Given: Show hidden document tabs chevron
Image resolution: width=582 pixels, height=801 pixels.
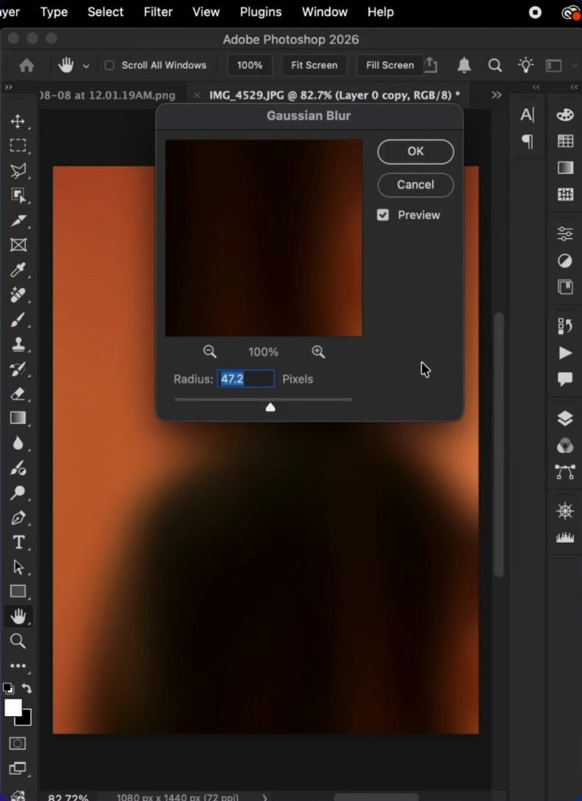Looking at the screenshot, I should (496, 95).
